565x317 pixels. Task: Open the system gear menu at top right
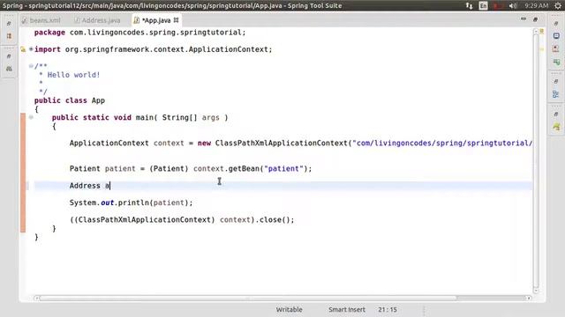[x=557, y=5]
